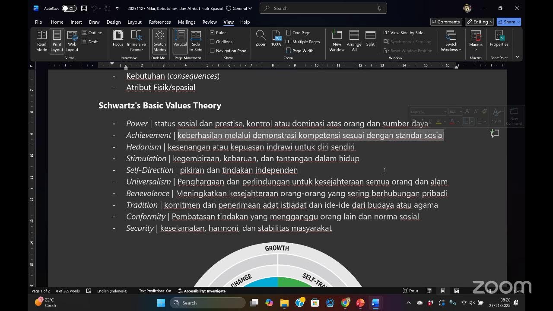This screenshot has width=553, height=311.
Task: Switch to Draft view
Action: click(90, 42)
